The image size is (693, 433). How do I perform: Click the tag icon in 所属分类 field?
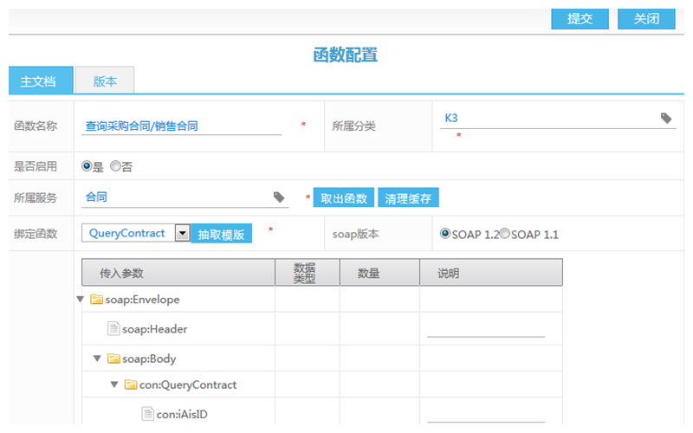[666, 118]
